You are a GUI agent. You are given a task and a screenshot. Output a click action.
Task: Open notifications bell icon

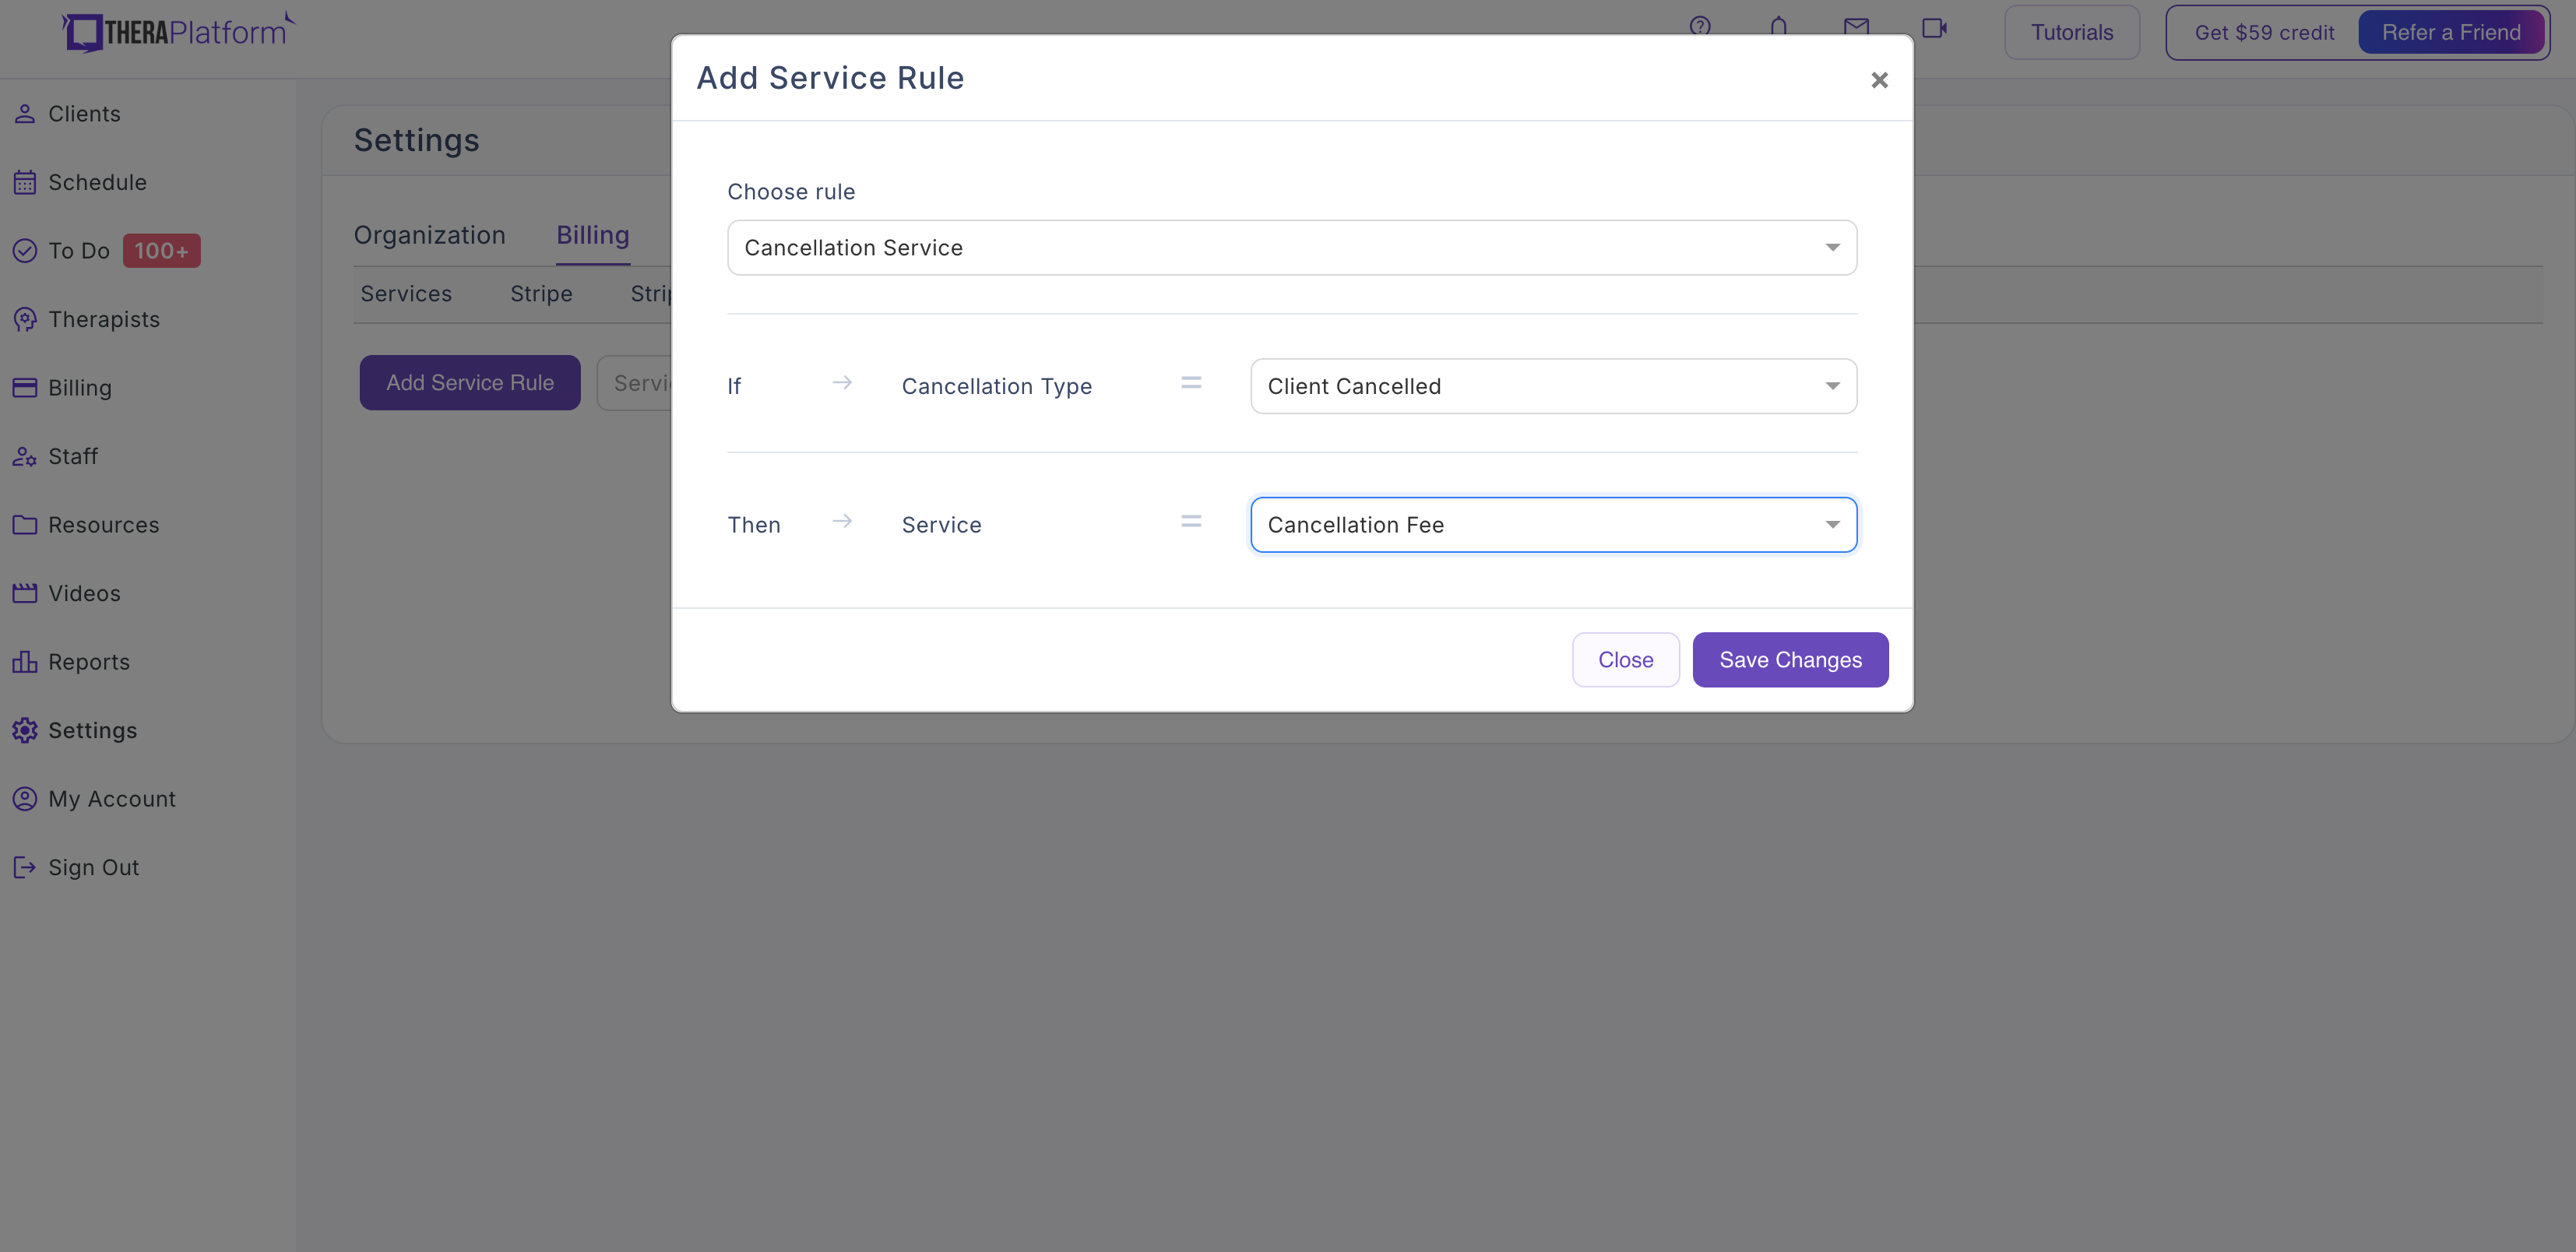click(x=1778, y=26)
